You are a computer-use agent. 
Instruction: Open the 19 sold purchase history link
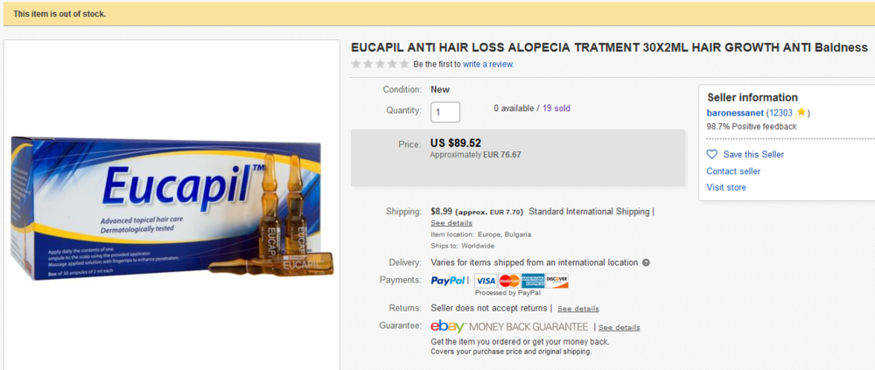click(x=556, y=108)
